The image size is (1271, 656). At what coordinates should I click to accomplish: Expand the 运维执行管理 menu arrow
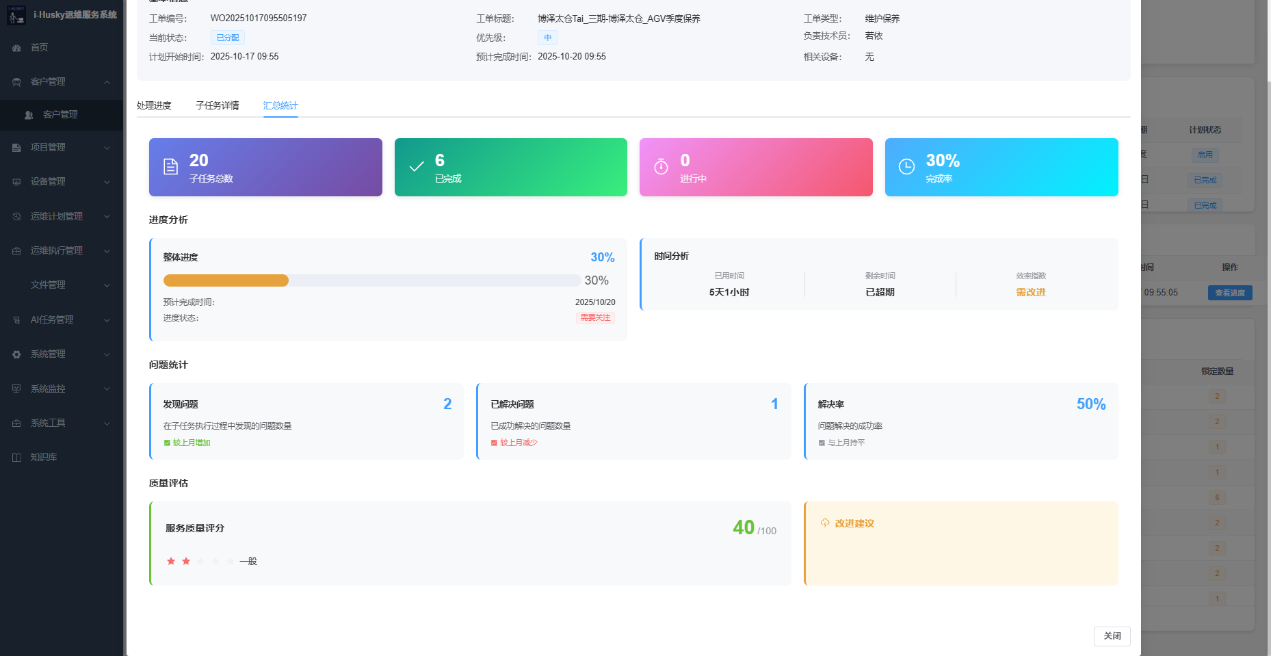coord(107,251)
